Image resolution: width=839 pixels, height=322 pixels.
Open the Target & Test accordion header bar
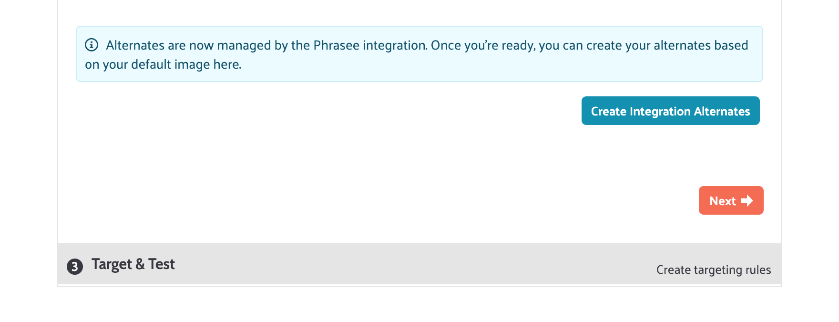[x=419, y=265]
